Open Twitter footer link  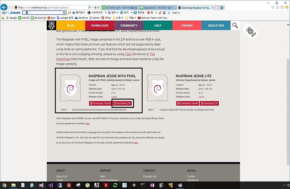191,177
